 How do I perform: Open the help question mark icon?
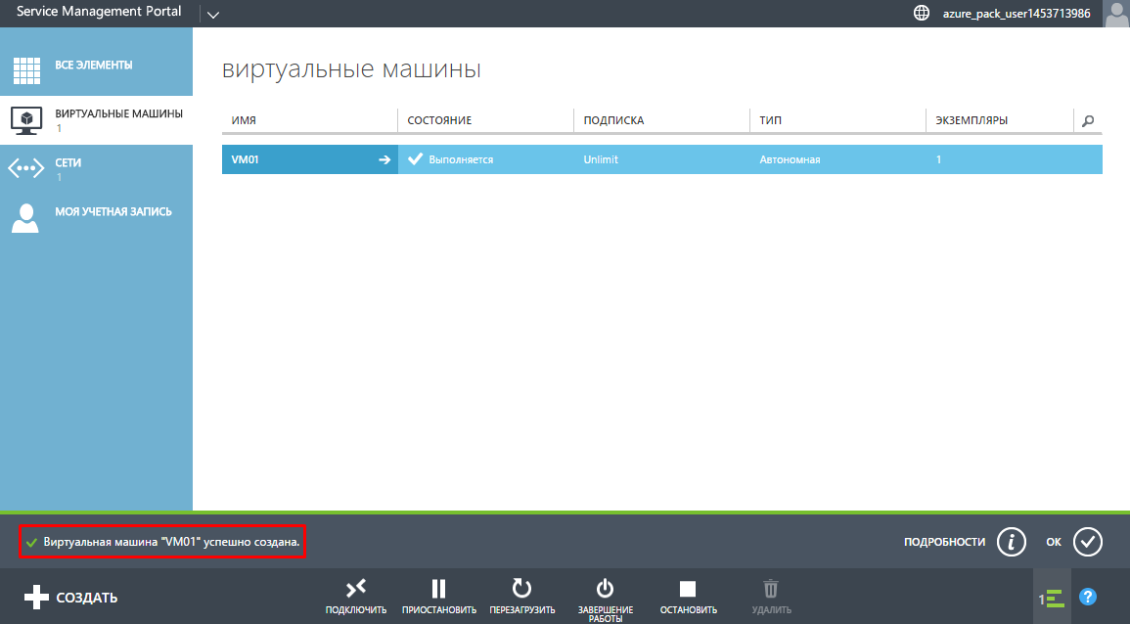pyautogui.click(x=1087, y=597)
